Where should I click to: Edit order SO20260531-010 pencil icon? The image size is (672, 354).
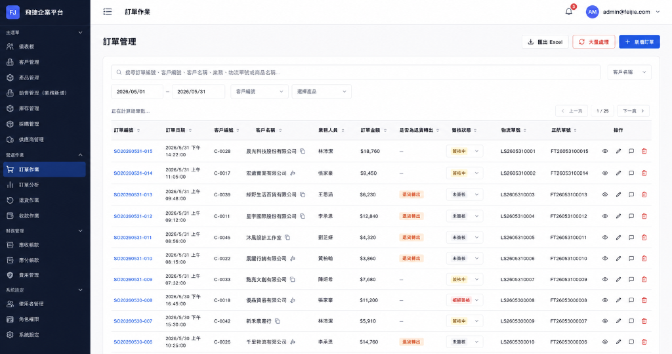click(x=618, y=259)
